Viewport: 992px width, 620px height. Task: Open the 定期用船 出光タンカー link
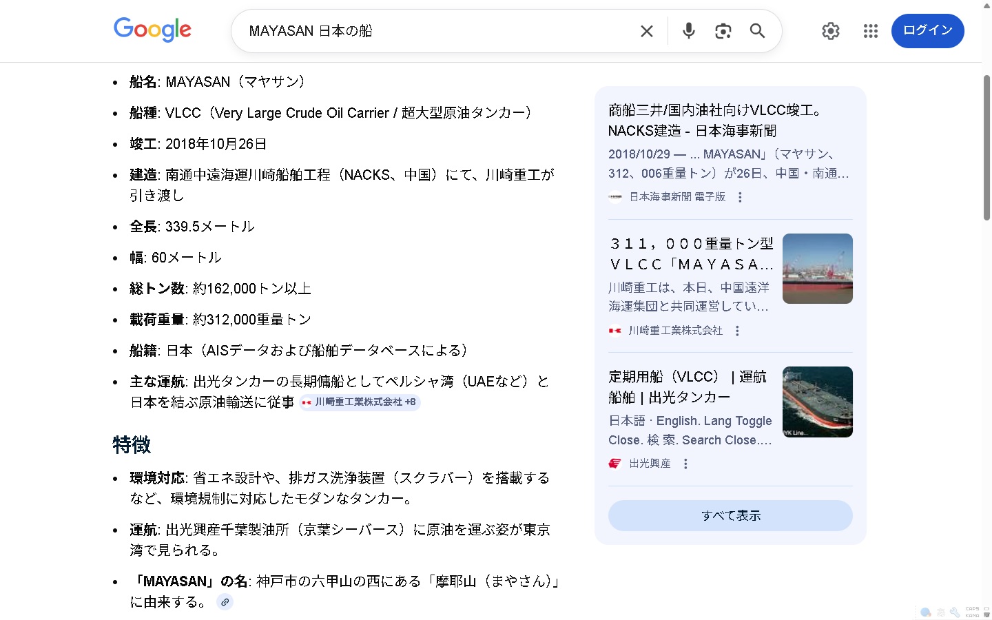click(x=688, y=386)
